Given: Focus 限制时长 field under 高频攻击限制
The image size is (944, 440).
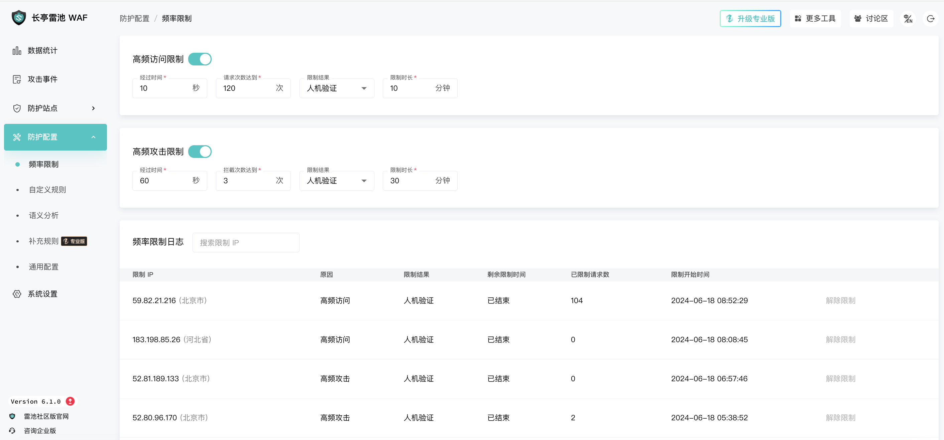Looking at the screenshot, I should (420, 181).
